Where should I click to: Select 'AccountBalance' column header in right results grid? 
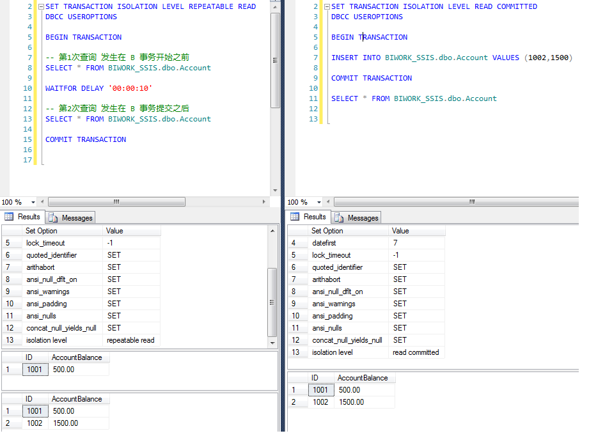point(363,378)
